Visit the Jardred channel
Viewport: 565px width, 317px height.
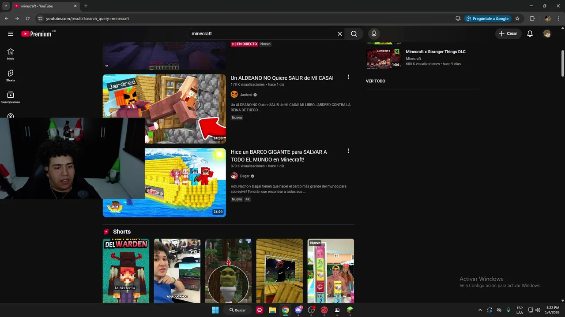tap(246, 95)
